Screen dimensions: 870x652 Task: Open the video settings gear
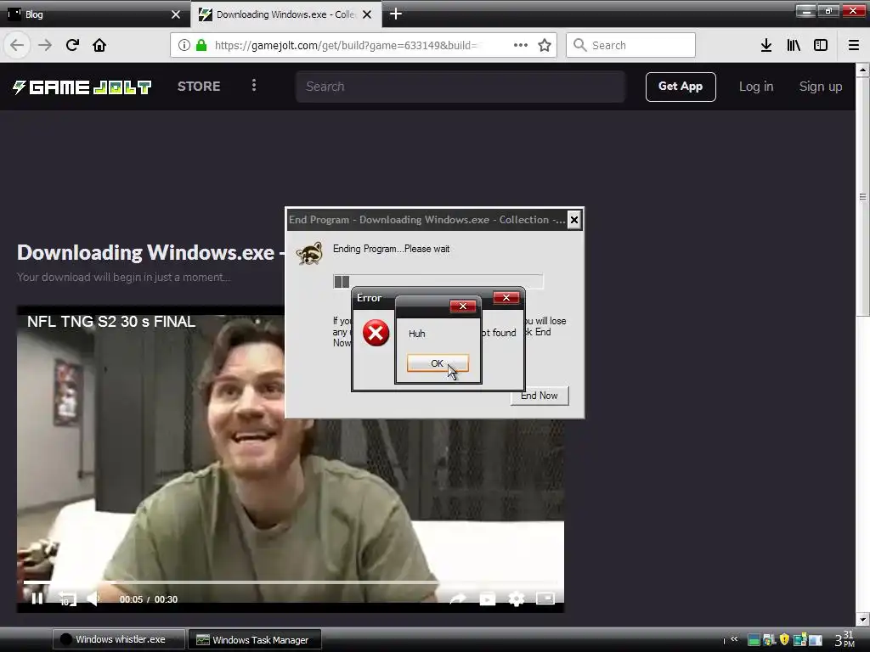(x=516, y=599)
